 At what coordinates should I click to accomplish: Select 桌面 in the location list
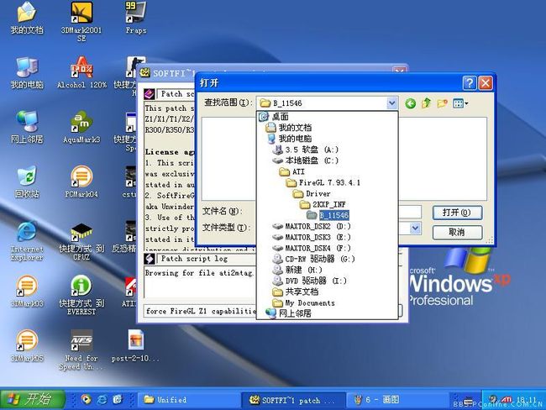[274, 117]
